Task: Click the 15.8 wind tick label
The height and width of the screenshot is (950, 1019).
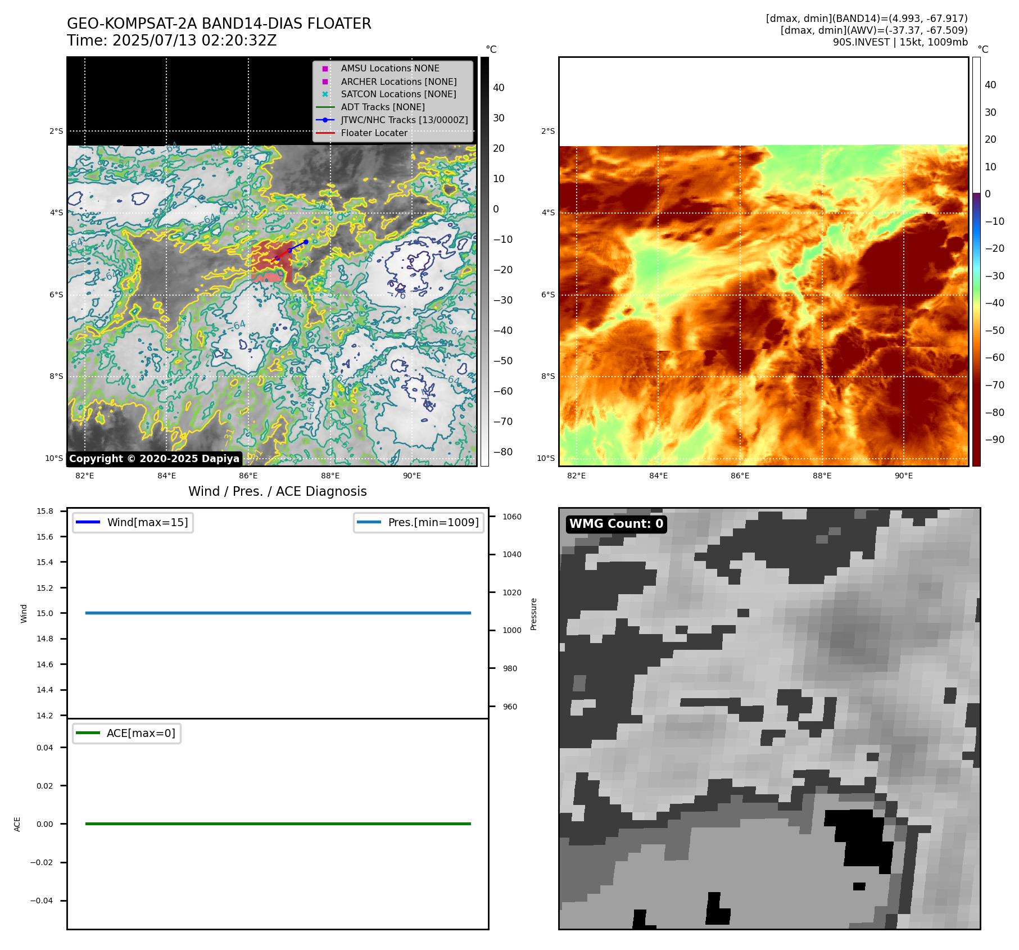Action: click(45, 511)
